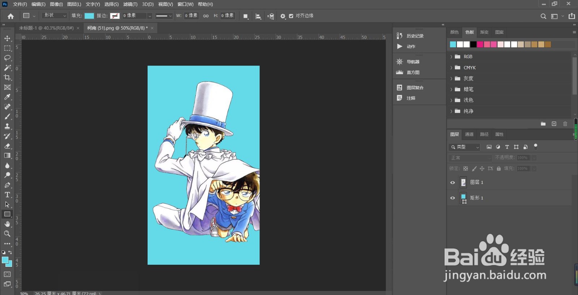Open the 类型 layer filter dropdown
This screenshot has width=578, height=295.
465,147
